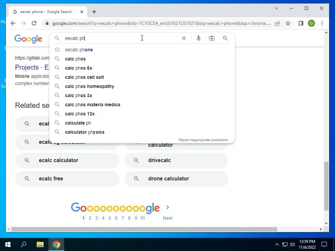
Task: Close the eecalc phone Google Search tab
Action: pos(81,12)
